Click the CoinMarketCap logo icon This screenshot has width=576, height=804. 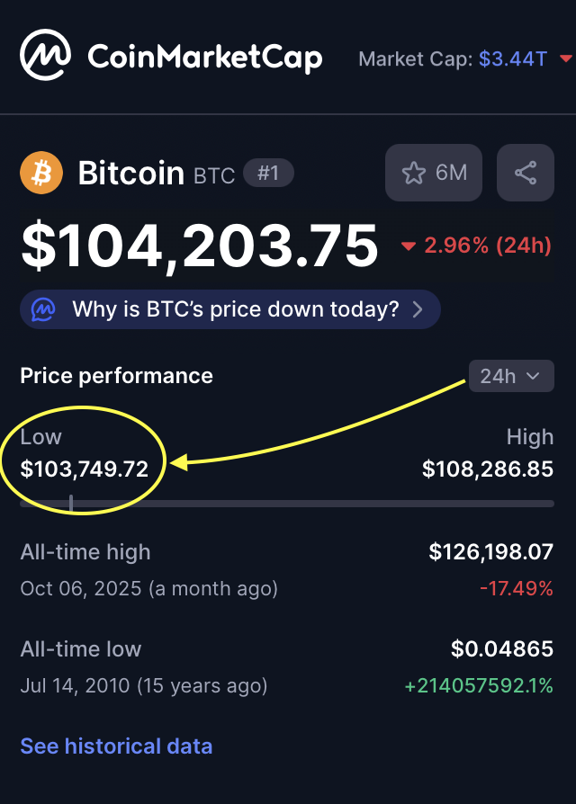click(x=45, y=56)
